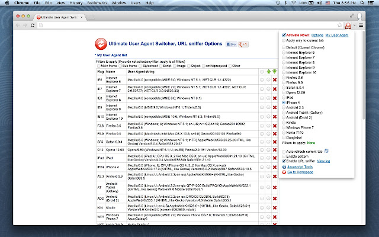Select Default (Current Chrome) radio option

click(x=284, y=47)
